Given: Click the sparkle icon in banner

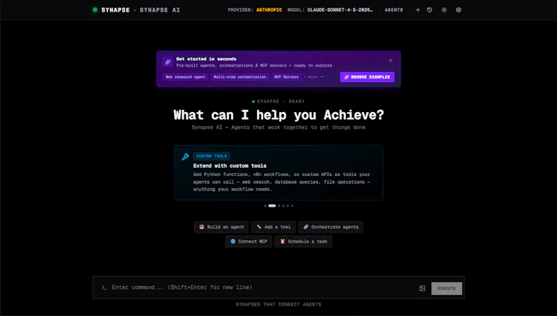Looking at the screenshot, I should pyautogui.click(x=168, y=62).
